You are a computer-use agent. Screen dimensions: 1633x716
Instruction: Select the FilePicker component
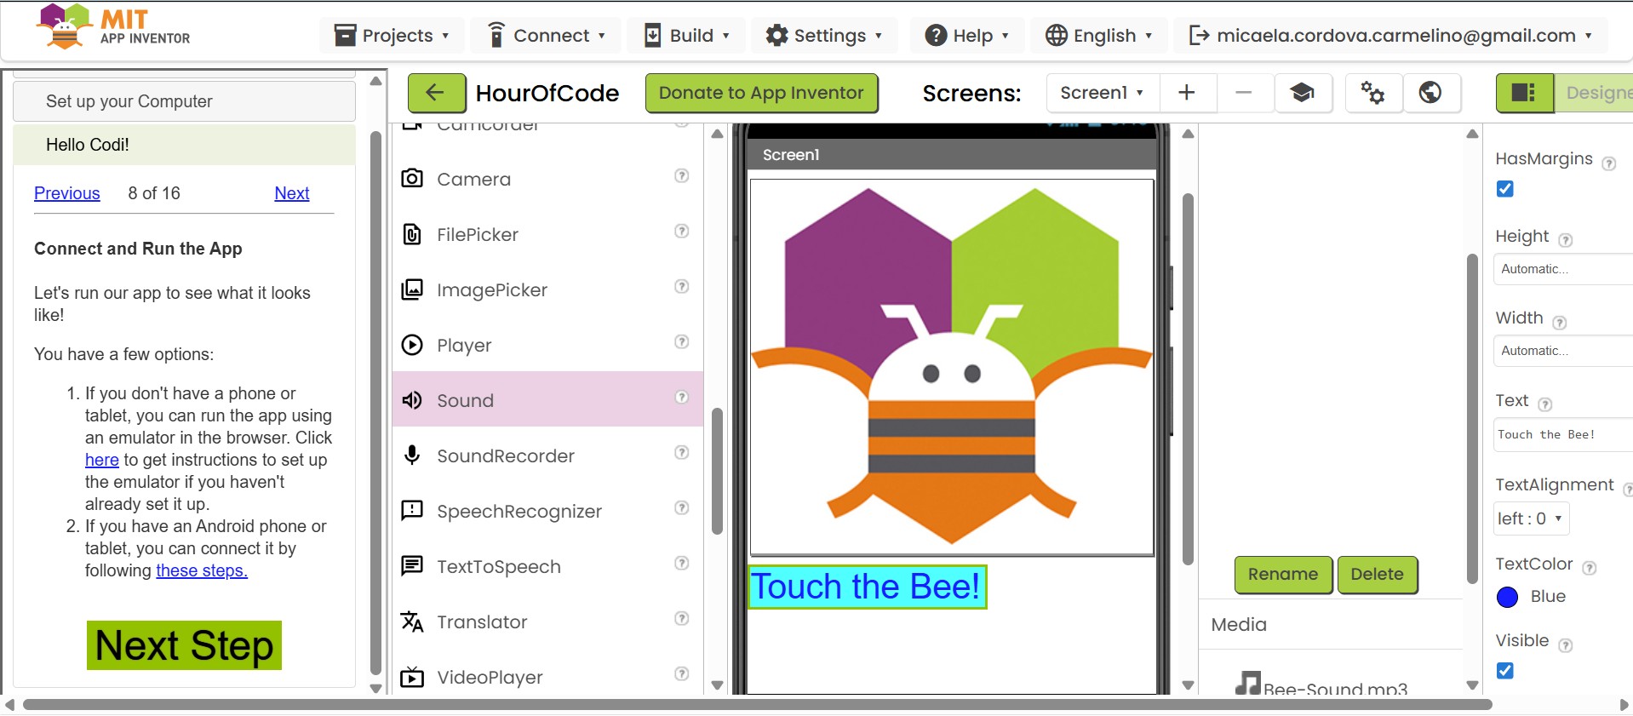547,234
